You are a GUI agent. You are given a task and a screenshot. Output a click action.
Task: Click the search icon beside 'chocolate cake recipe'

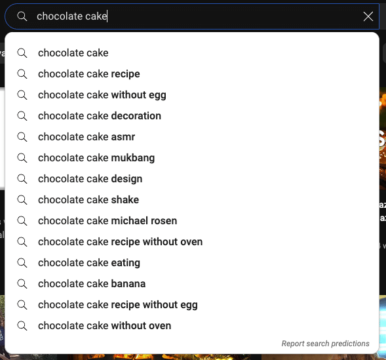coord(22,74)
